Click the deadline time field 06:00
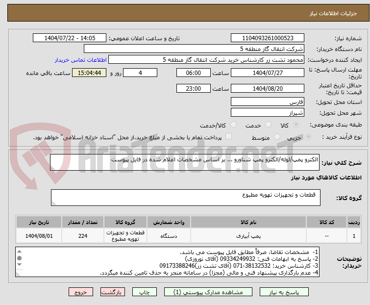Image resolution: width=370 pixels, height=305 pixels. click(x=193, y=73)
